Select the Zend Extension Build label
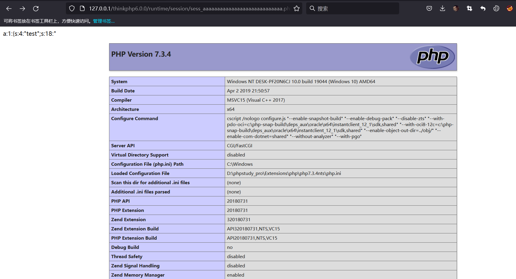516x279 pixels. coord(135,229)
